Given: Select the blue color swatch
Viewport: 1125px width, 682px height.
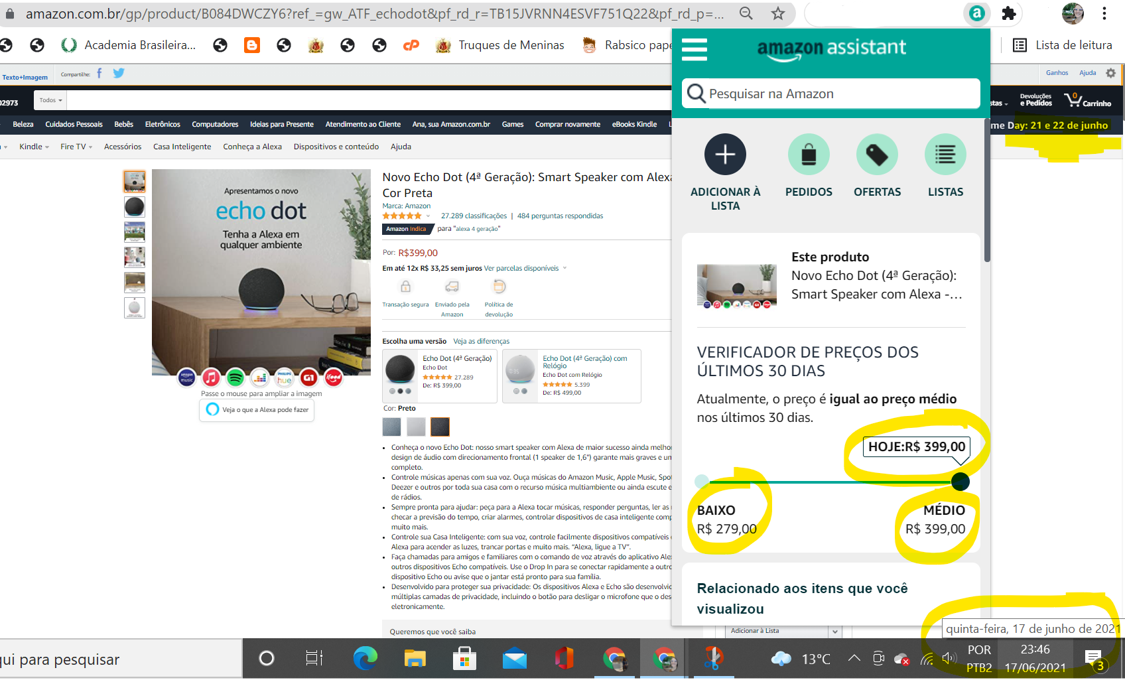Looking at the screenshot, I should tap(391, 427).
